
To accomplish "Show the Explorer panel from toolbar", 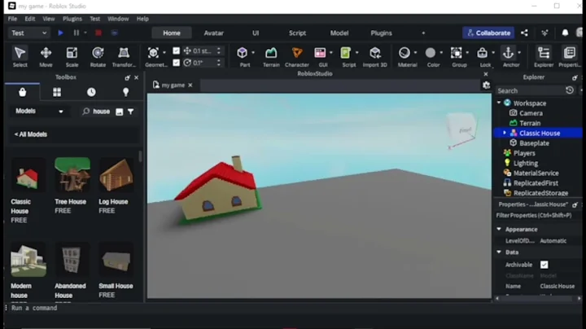I will point(544,57).
